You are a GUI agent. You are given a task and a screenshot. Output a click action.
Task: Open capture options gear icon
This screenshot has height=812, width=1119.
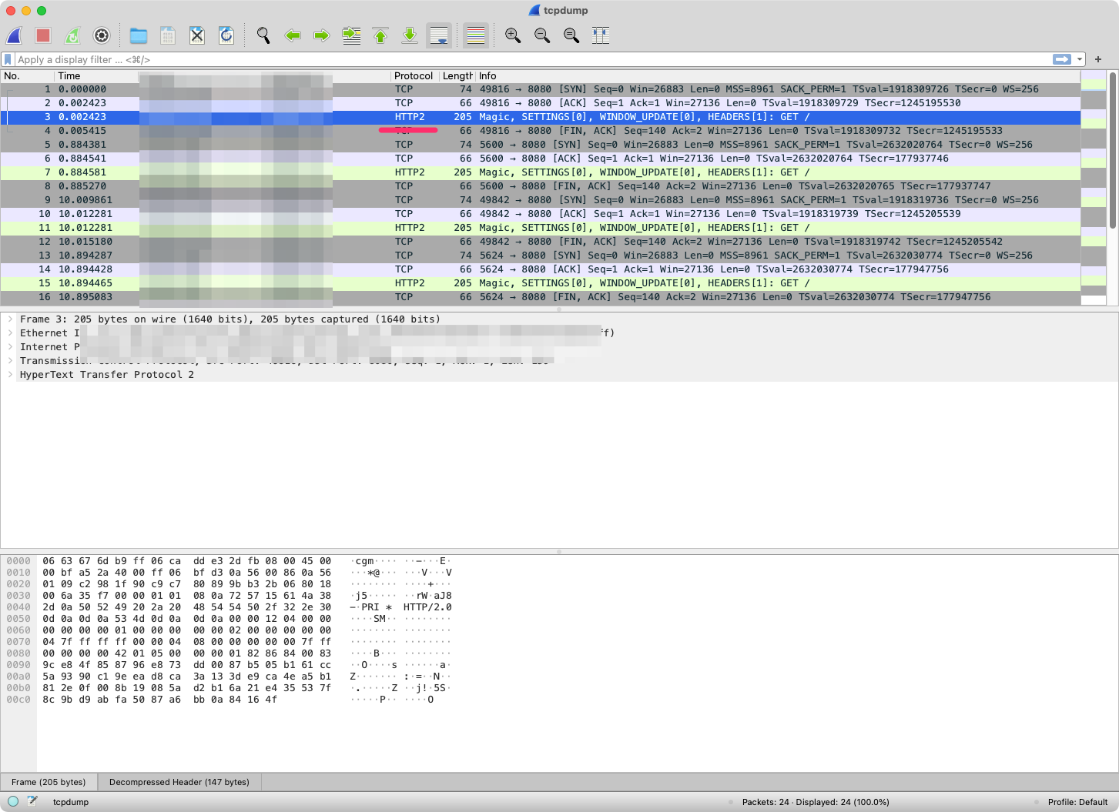click(102, 35)
